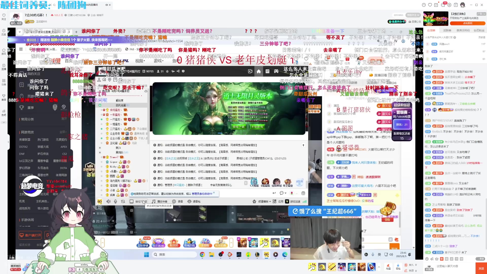Screen dimensions: 487x274
Task: Open 关注 follow icon in left sidebar
Action: 4,17
